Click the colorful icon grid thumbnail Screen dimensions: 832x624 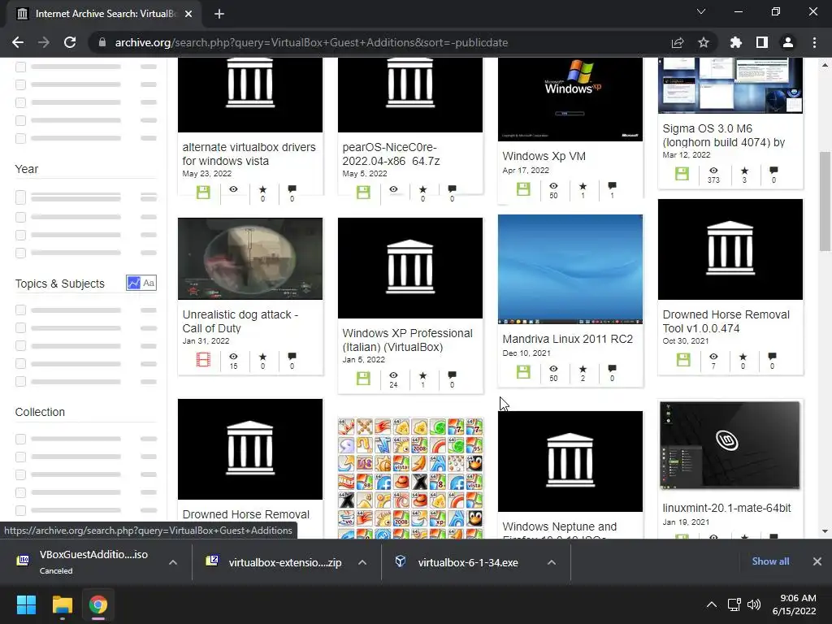(410, 478)
